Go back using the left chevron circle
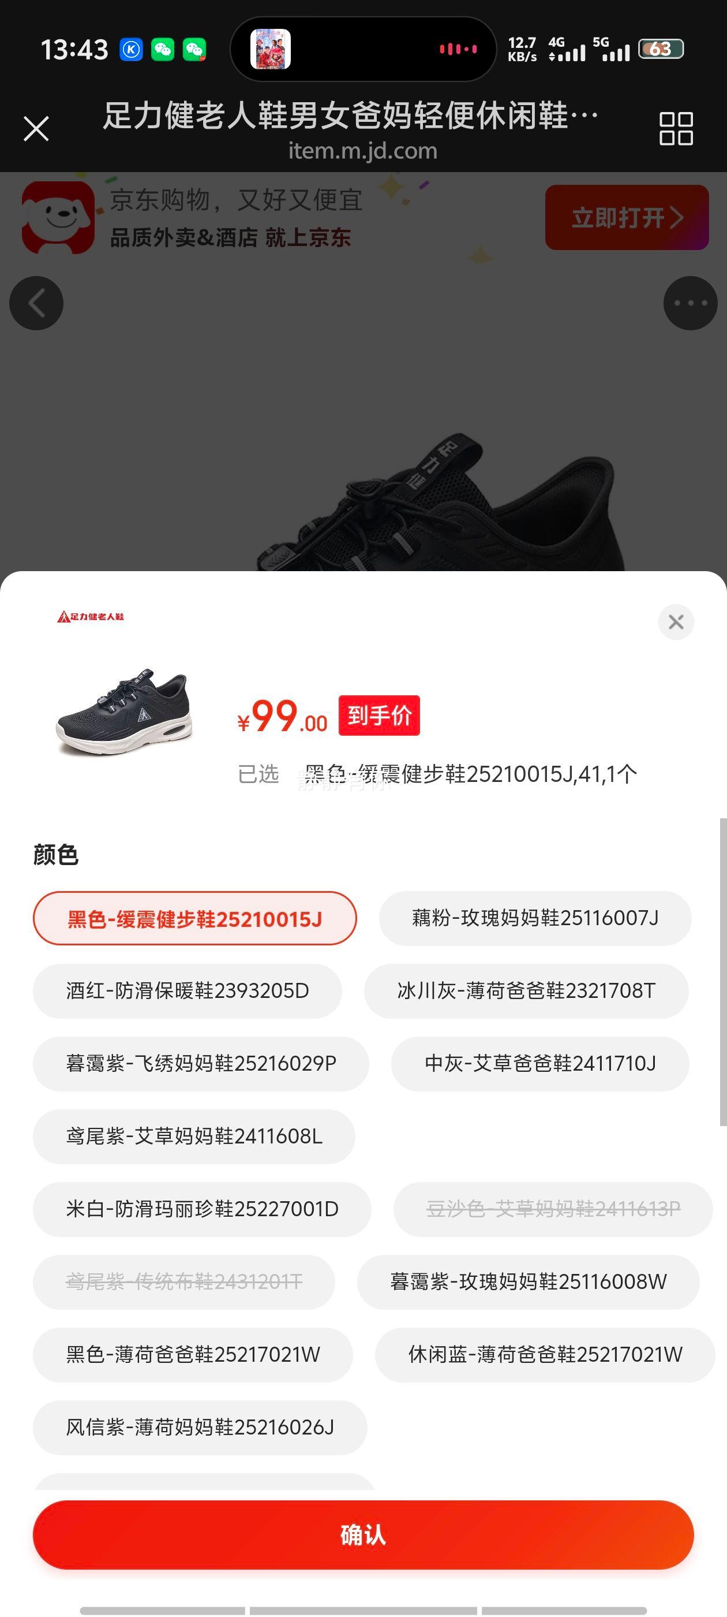Viewport: 727px width, 1617px height. coord(36,303)
